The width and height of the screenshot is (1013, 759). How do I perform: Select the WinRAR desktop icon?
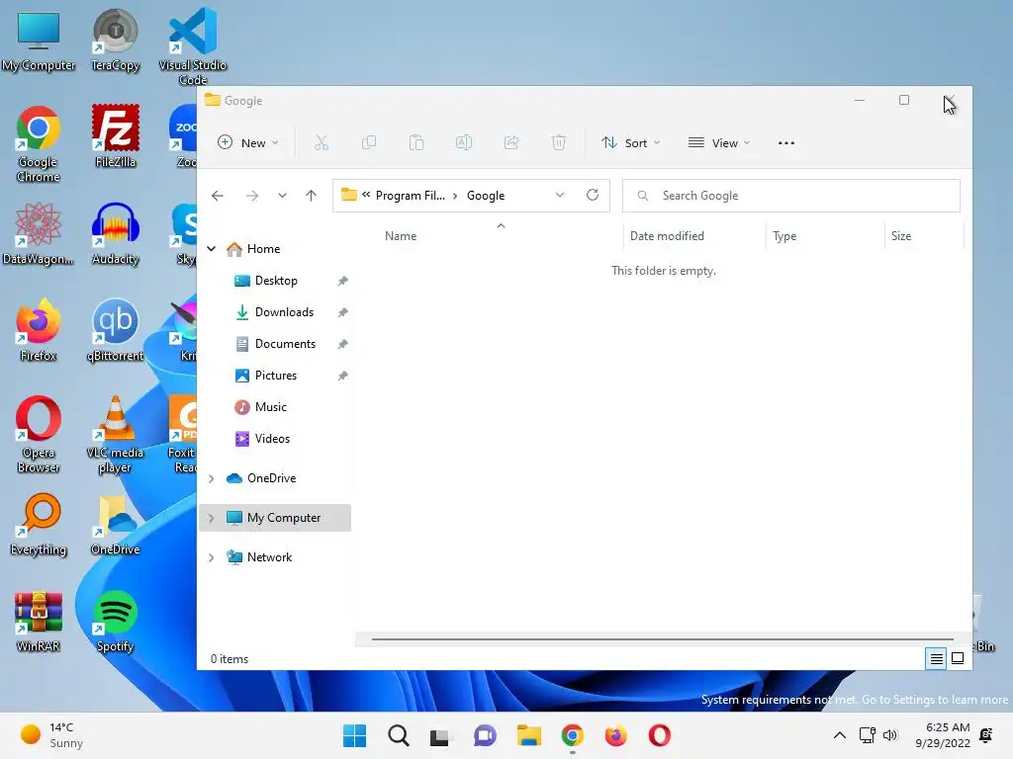(39, 622)
